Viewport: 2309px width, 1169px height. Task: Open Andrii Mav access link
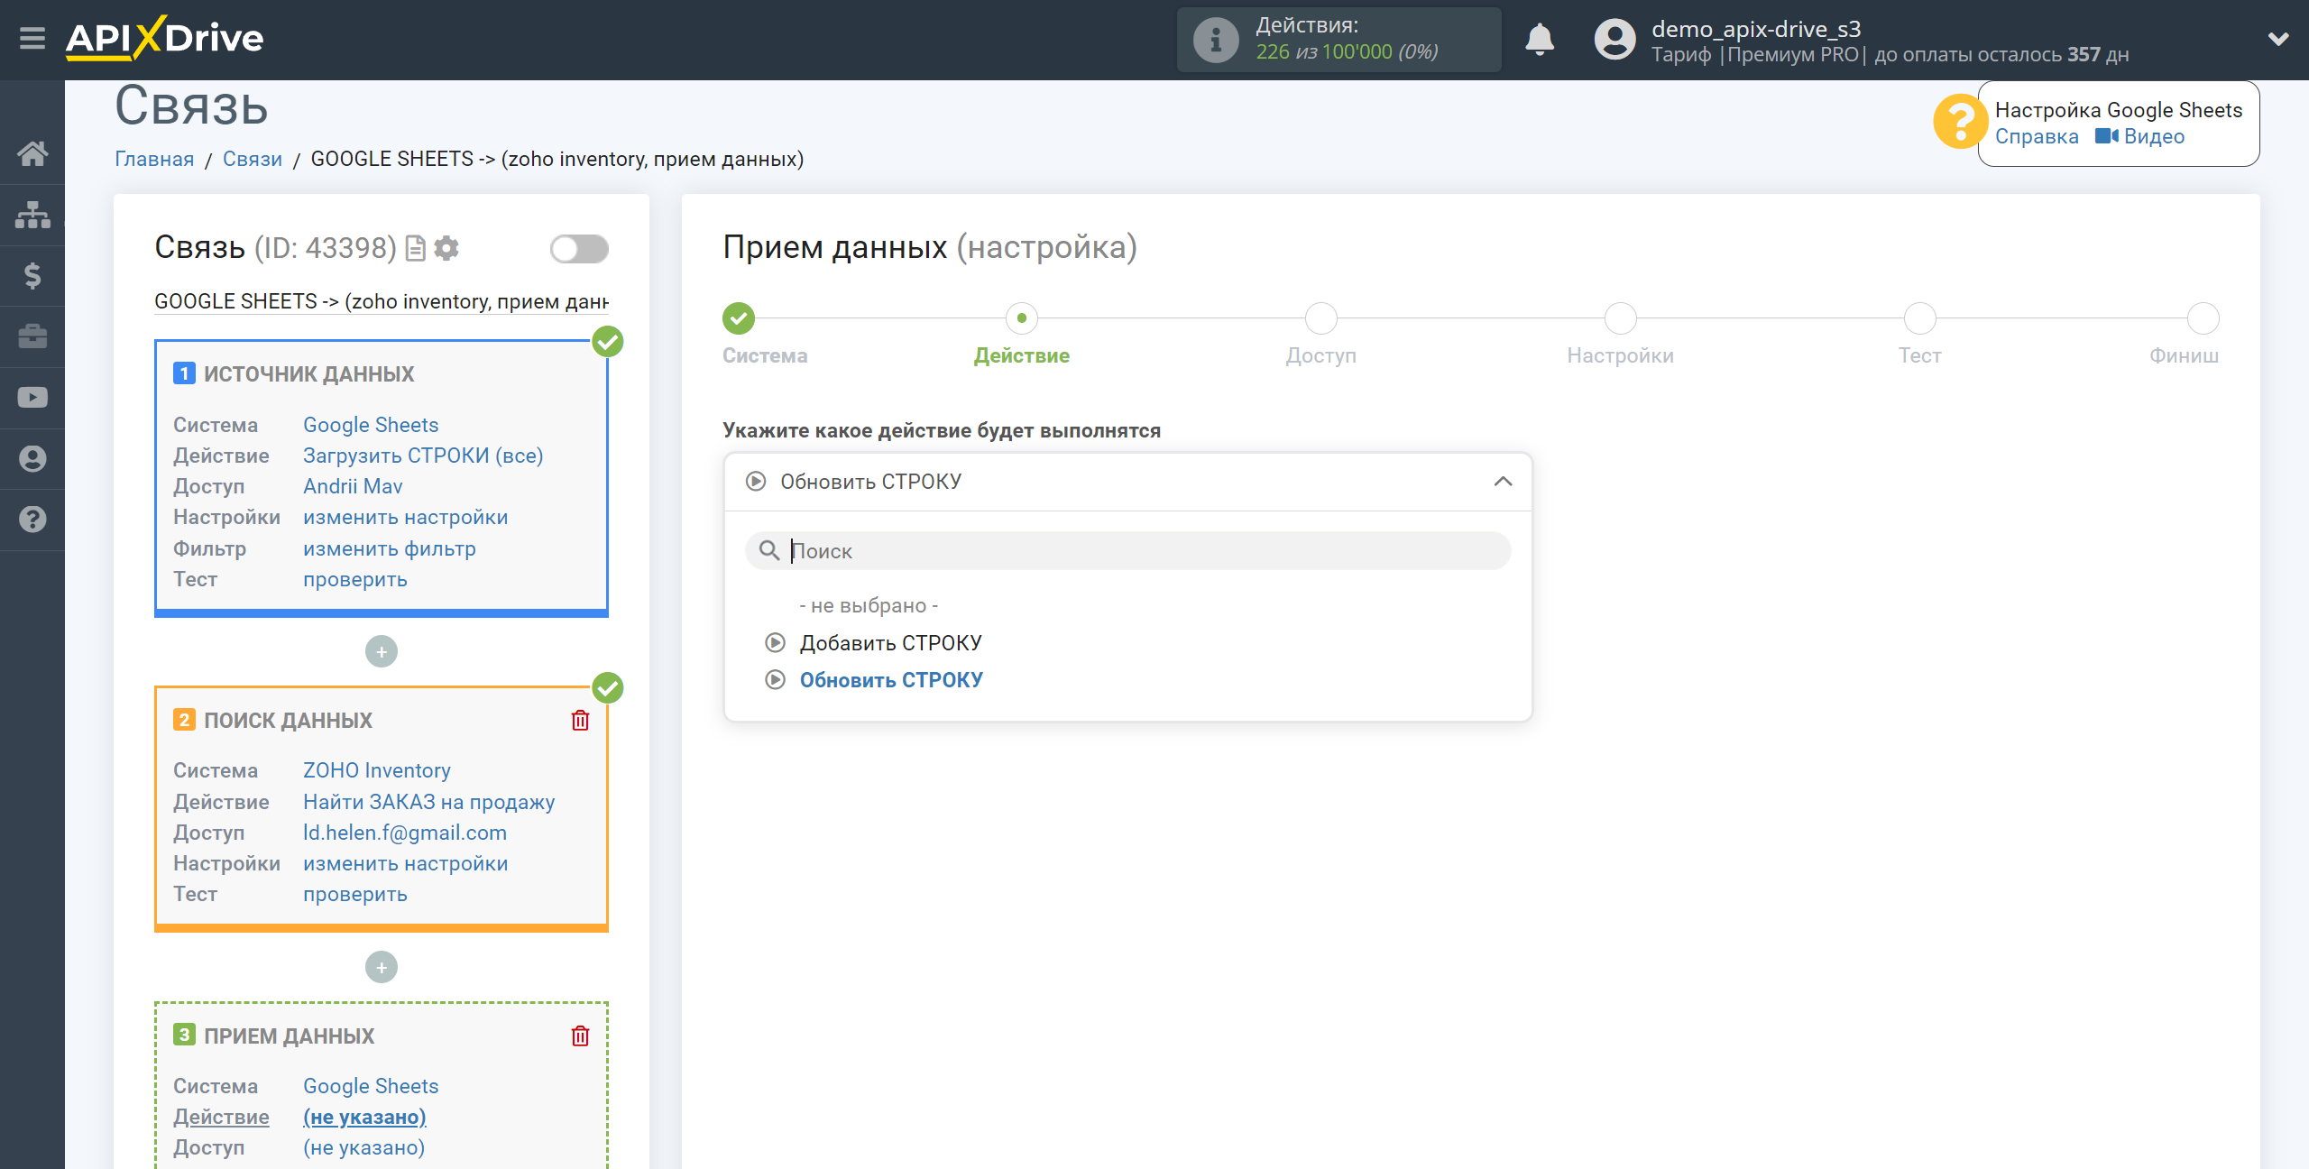click(353, 486)
